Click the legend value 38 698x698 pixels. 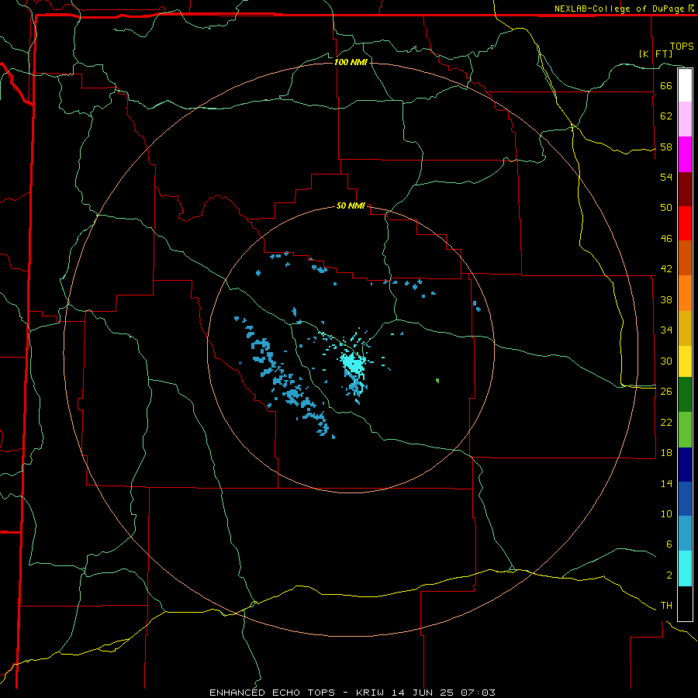pos(666,300)
